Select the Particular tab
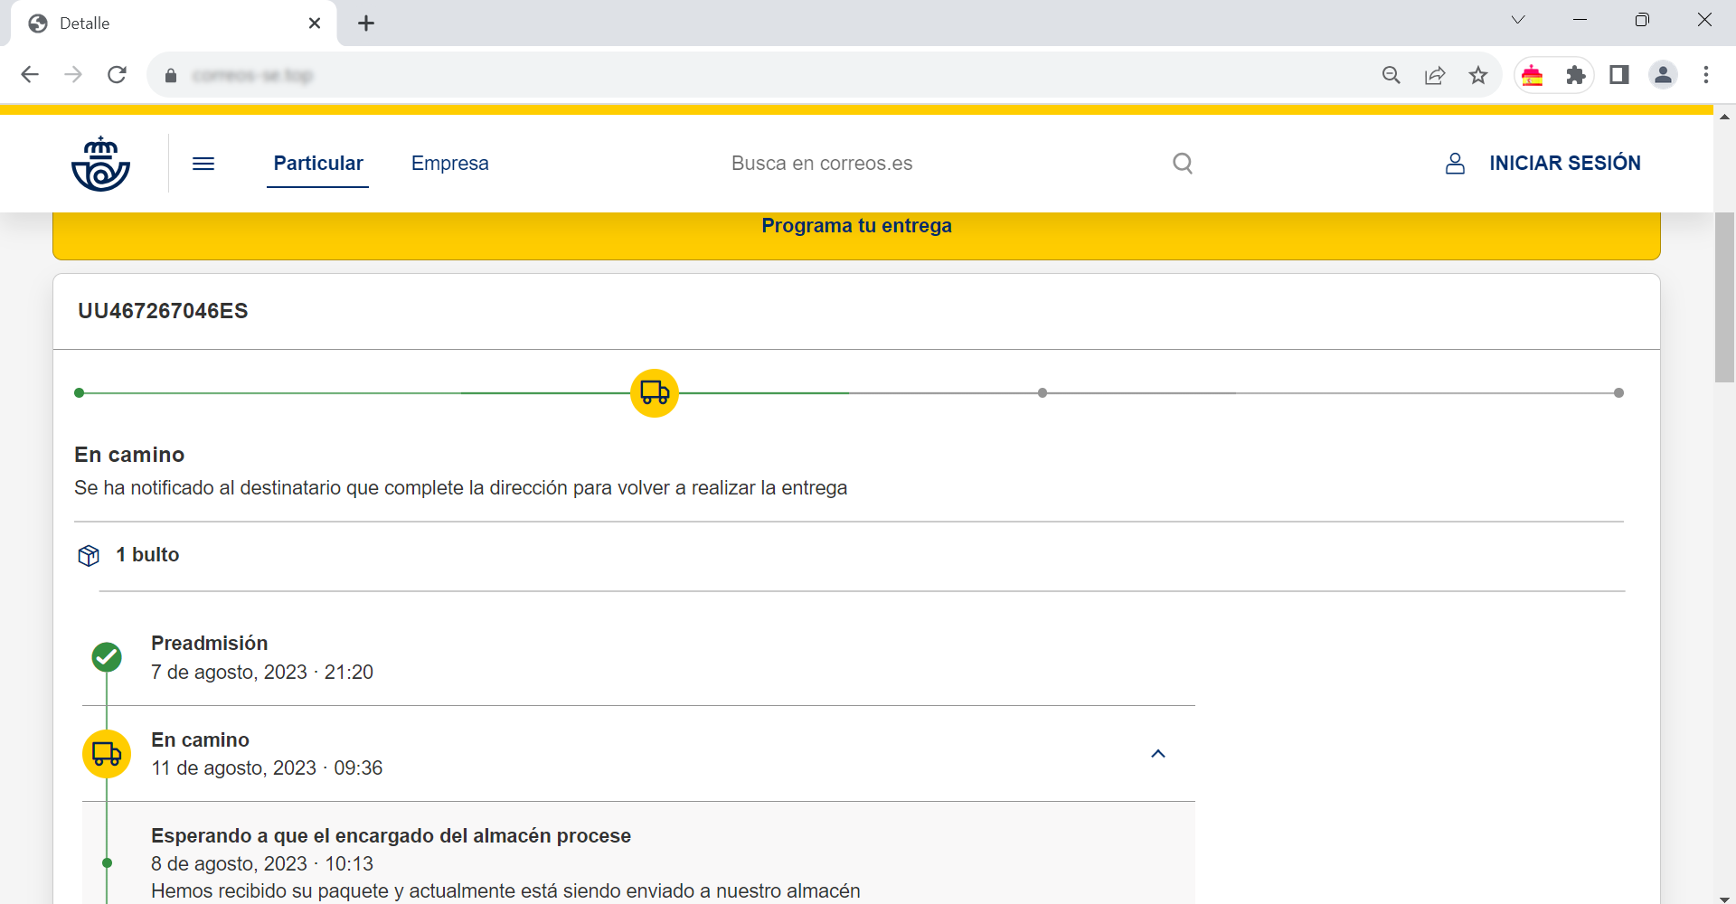1736x904 pixels. tap(318, 164)
